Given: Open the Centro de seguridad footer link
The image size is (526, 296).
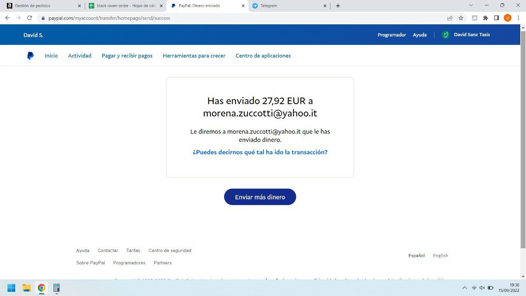Looking at the screenshot, I should pyautogui.click(x=170, y=250).
